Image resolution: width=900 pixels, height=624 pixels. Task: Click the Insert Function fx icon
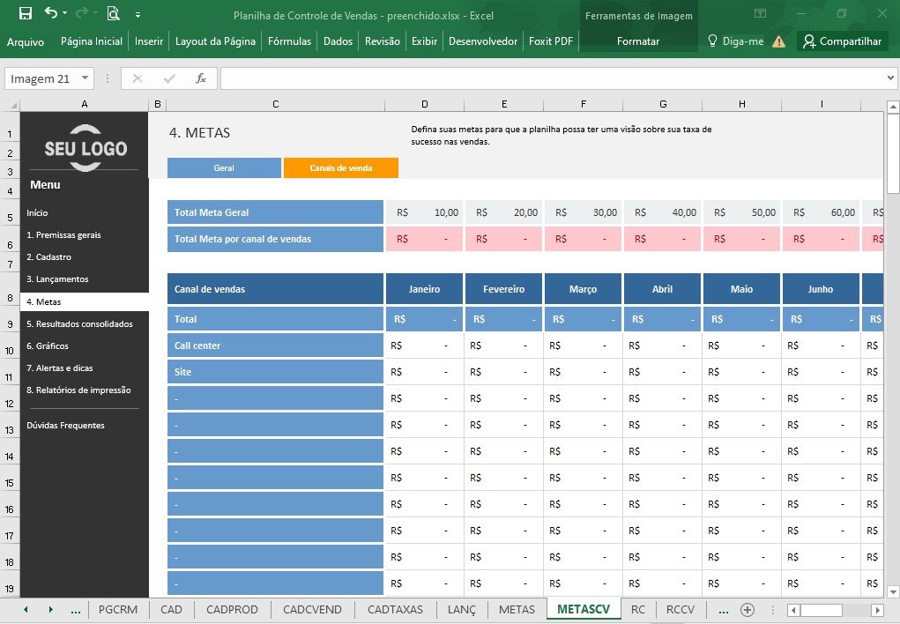point(200,78)
